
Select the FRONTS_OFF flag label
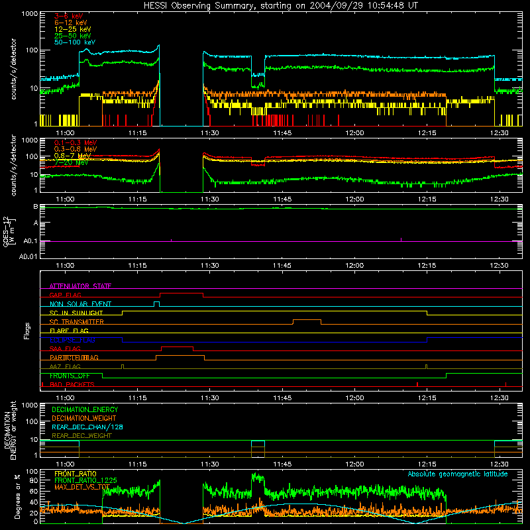tap(70, 376)
